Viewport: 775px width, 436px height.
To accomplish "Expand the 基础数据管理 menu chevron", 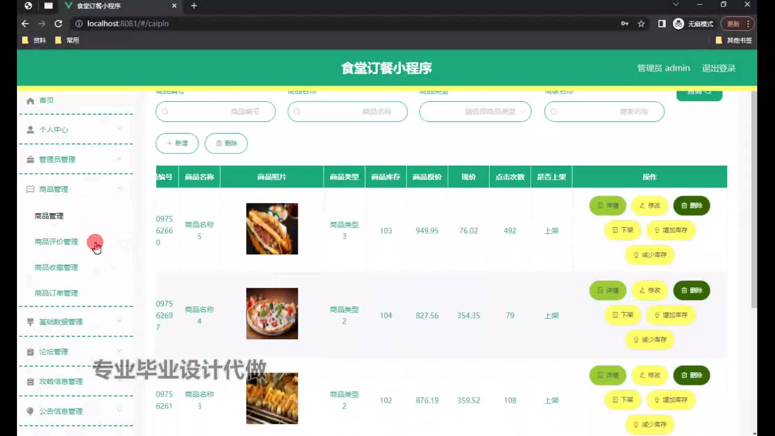I will pyautogui.click(x=119, y=321).
